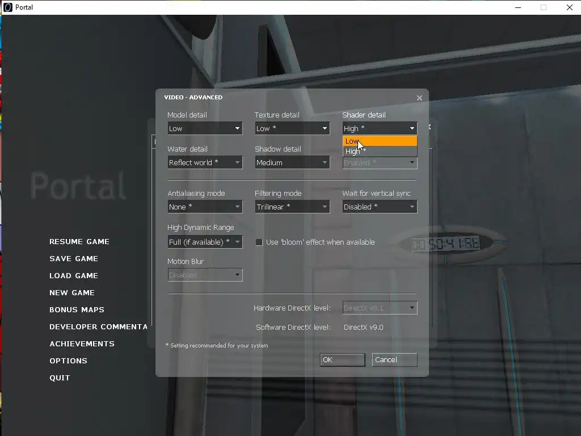Click Save Game in the menu
Viewport: 581px width, 436px height.
[74, 258]
